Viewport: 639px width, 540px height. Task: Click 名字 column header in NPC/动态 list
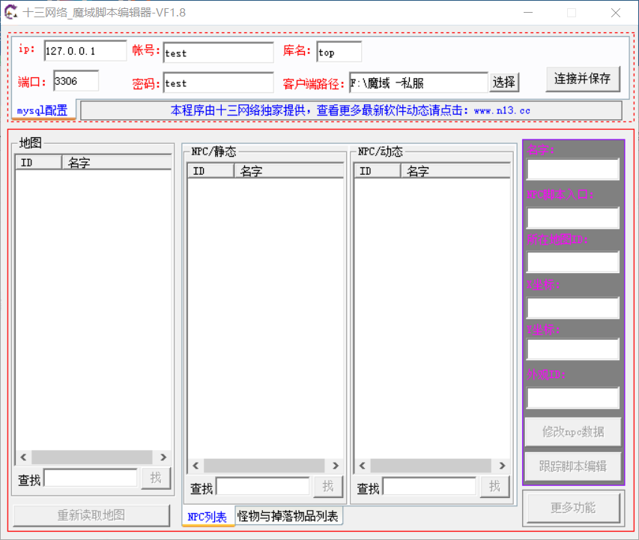pos(455,171)
